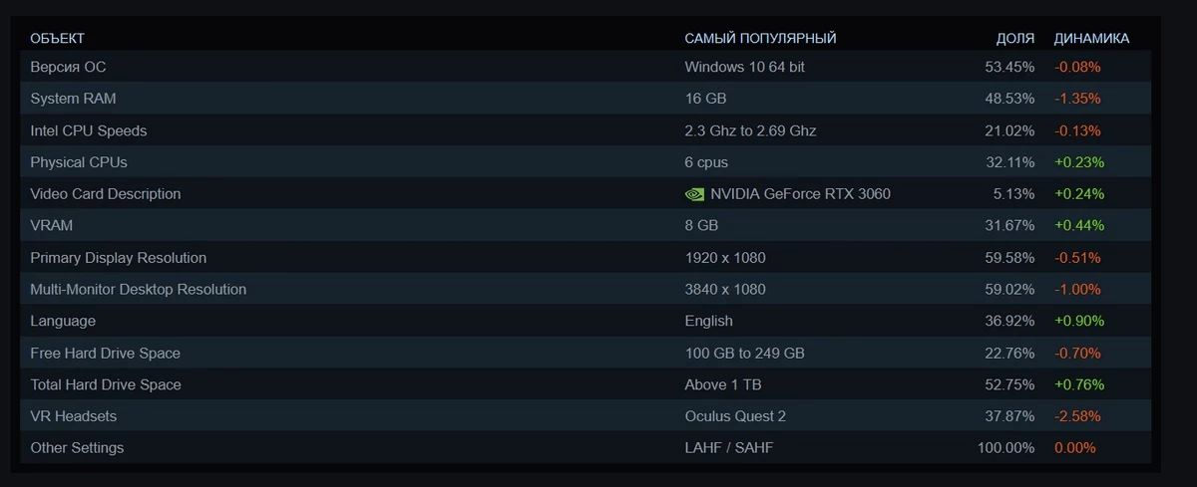Select the Language row
The height and width of the screenshot is (487, 1197).
(x=586, y=321)
